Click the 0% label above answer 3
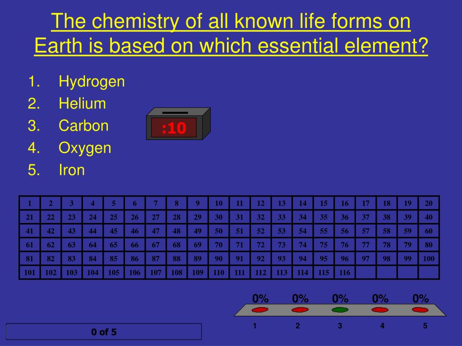The image size is (462, 346). [340, 299]
